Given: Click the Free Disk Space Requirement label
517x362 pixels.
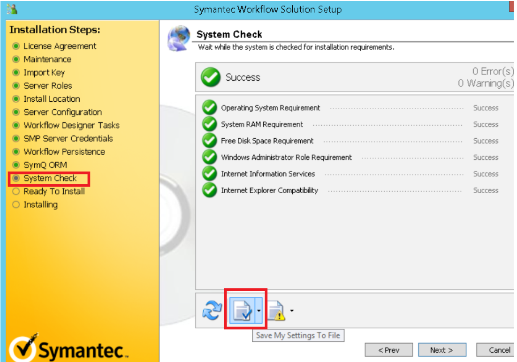Looking at the screenshot, I should point(267,141).
